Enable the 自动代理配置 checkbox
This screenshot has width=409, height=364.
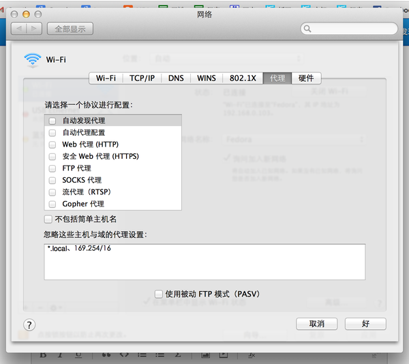(x=52, y=133)
